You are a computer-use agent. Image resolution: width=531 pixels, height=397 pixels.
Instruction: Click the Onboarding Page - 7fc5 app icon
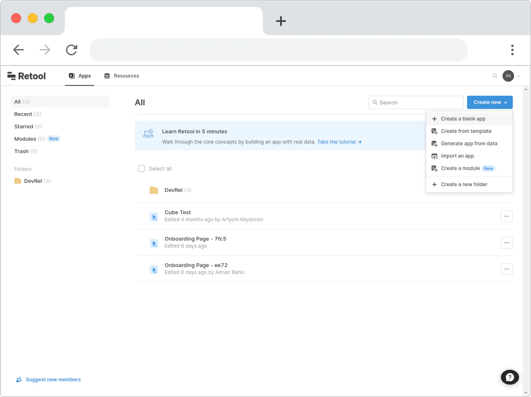[154, 243]
